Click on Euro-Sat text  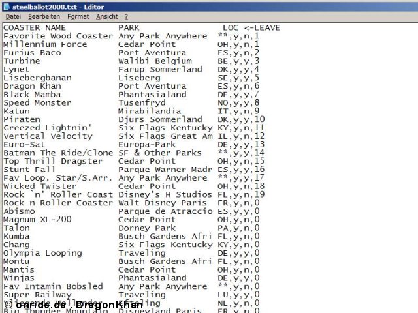(x=24, y=145)
